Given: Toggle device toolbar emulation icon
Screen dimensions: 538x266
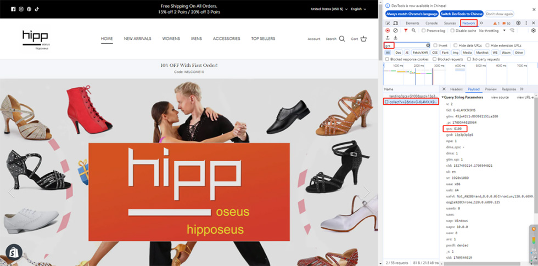Looking at the screenshot, I should (x=396, y=23).
